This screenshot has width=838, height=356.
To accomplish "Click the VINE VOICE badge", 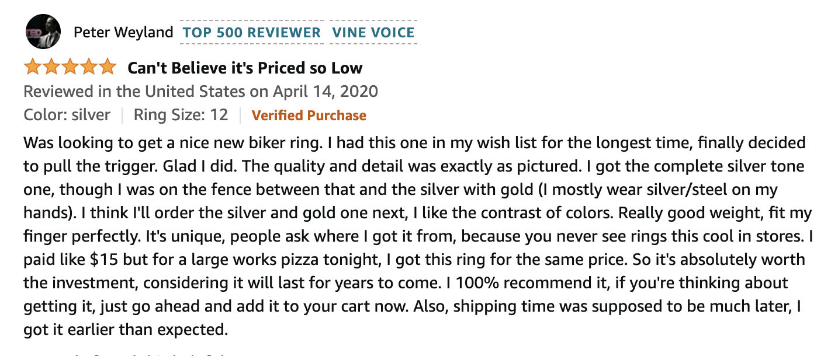I will (x=373, y=33).
